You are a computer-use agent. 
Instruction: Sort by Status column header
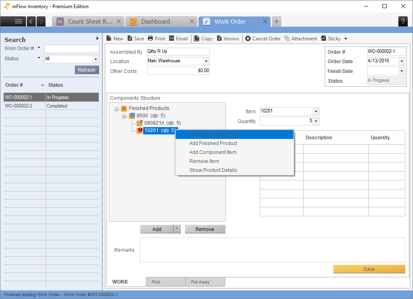click(72, 85)
